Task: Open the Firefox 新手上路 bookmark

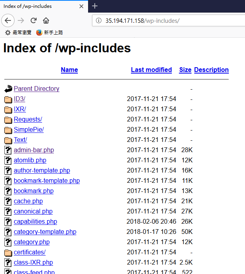Action: pos(50,33)
